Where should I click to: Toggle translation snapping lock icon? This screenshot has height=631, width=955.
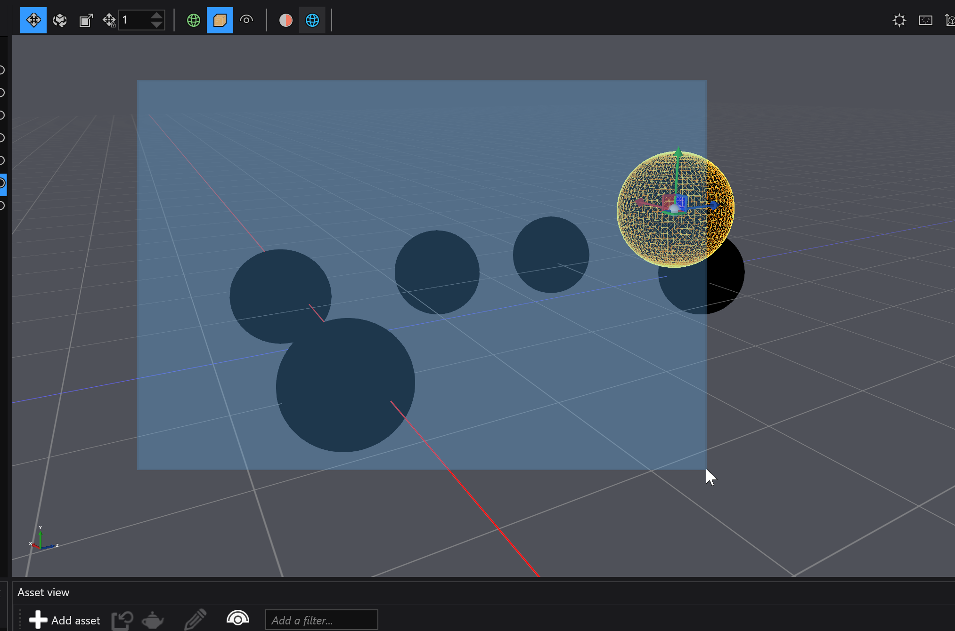pyautogui.click(x=109, y=20)
